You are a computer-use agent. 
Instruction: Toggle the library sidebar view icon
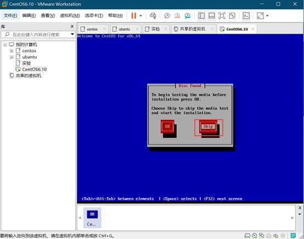click(201, 15)
